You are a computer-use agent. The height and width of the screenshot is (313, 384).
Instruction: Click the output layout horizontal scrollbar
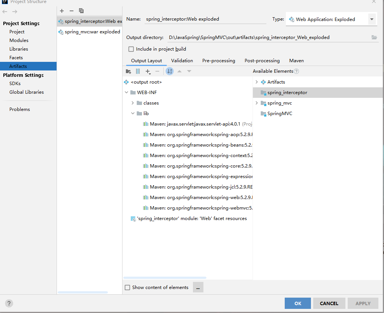(165, 278)
